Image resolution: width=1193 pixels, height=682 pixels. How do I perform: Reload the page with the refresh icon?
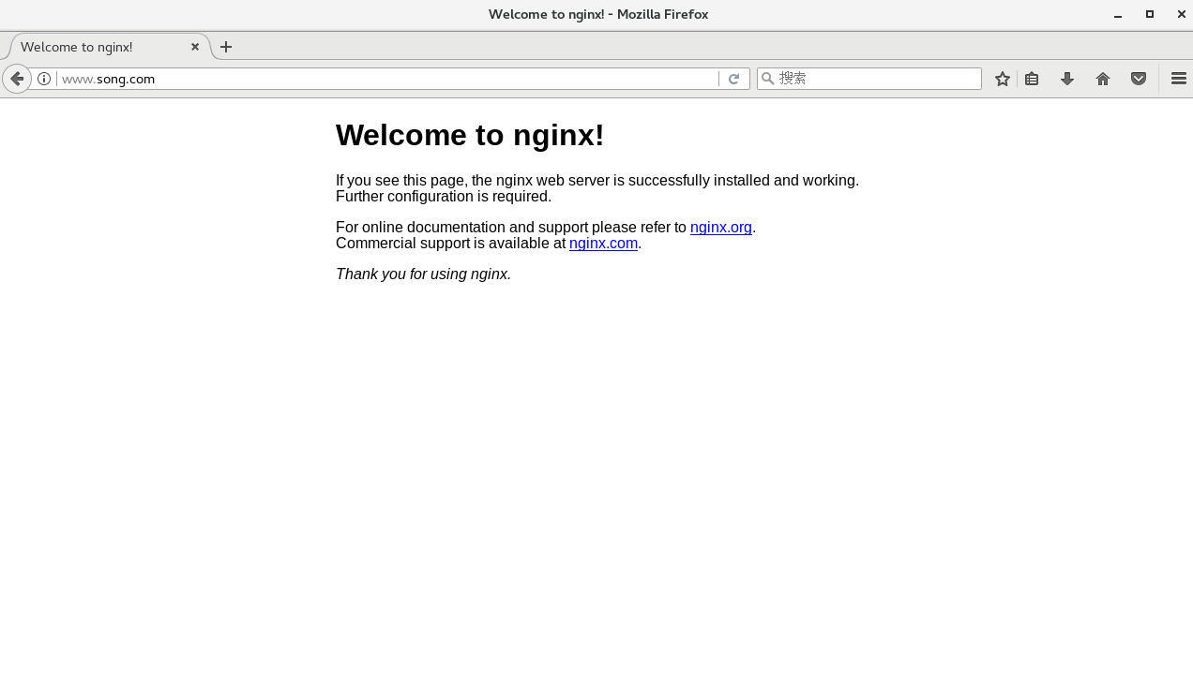[734, 79]
